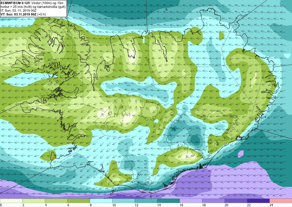Click the 2–4 m/s light green swatch
The image size is (292, 207).
pyautogui.click(x=34, y=201)
